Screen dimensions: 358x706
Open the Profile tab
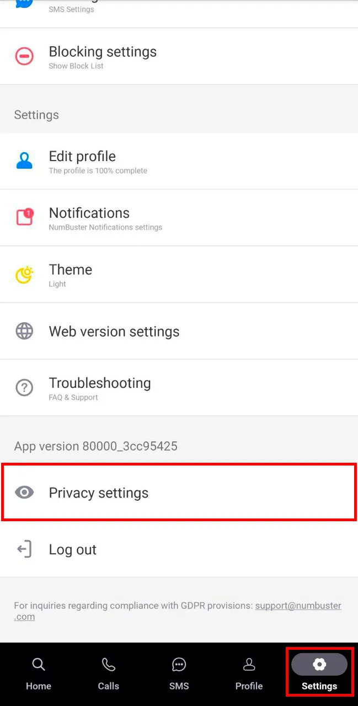pos(249,673)
